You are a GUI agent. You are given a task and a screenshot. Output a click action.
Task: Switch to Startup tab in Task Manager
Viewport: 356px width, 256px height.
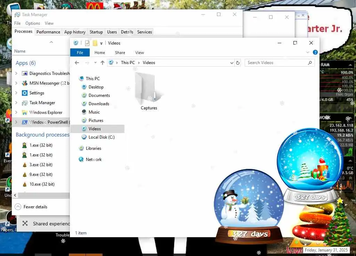coord(96,32)
